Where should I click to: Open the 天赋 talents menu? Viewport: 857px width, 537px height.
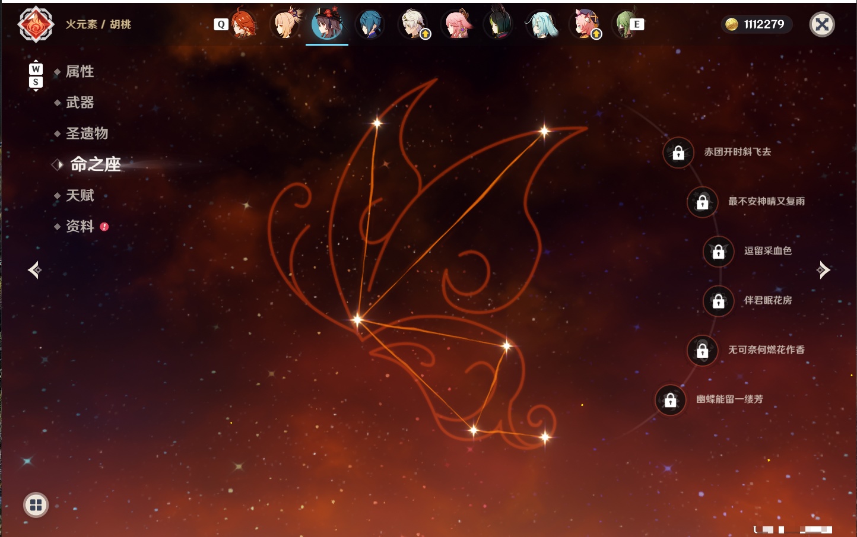[80, 195]
